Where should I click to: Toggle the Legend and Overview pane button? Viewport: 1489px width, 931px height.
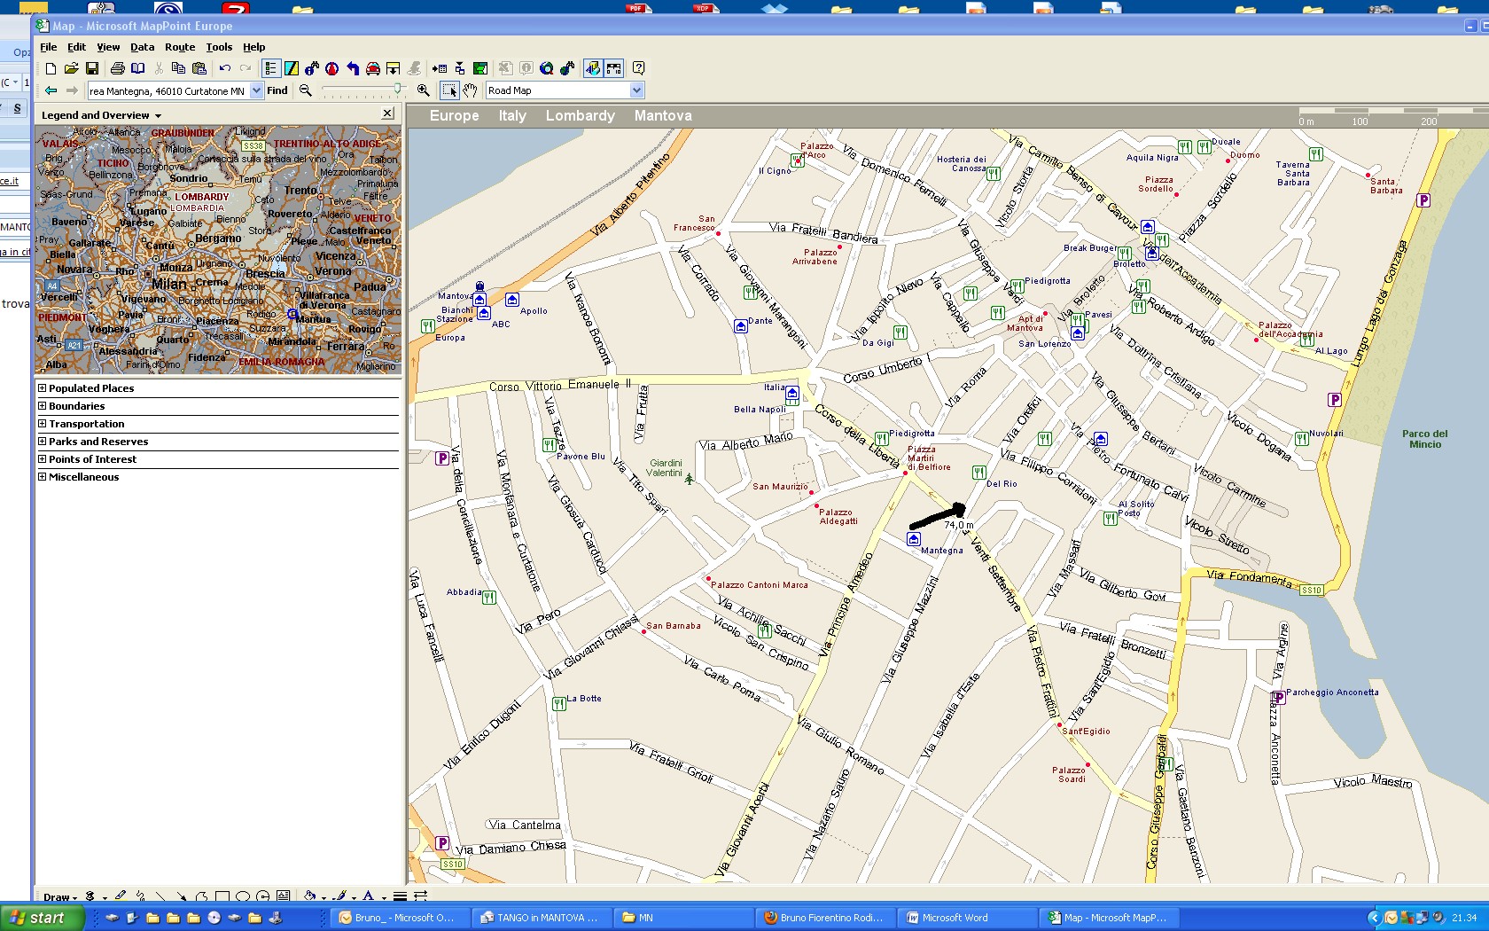click(270, 68)
